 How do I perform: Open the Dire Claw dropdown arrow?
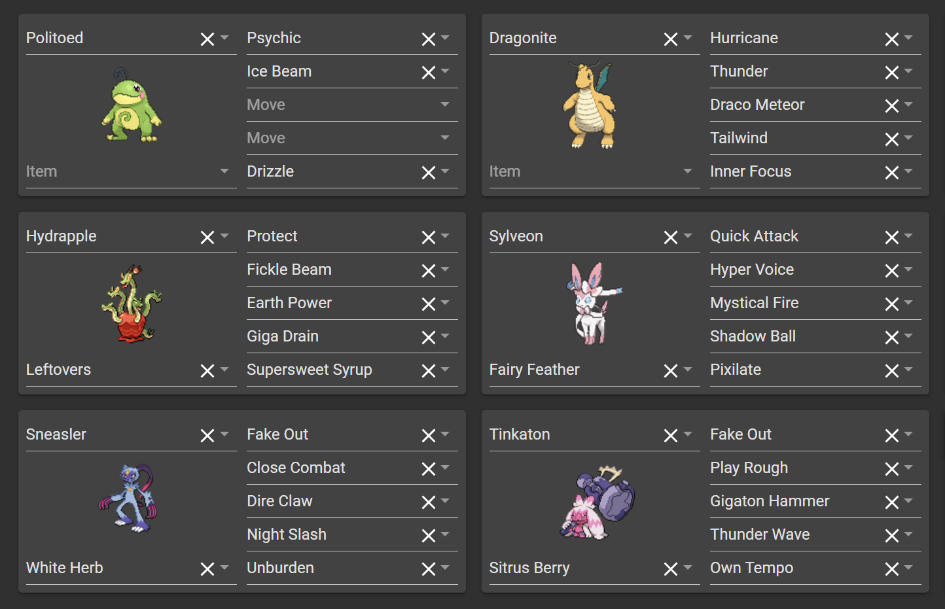pos(445,500)
